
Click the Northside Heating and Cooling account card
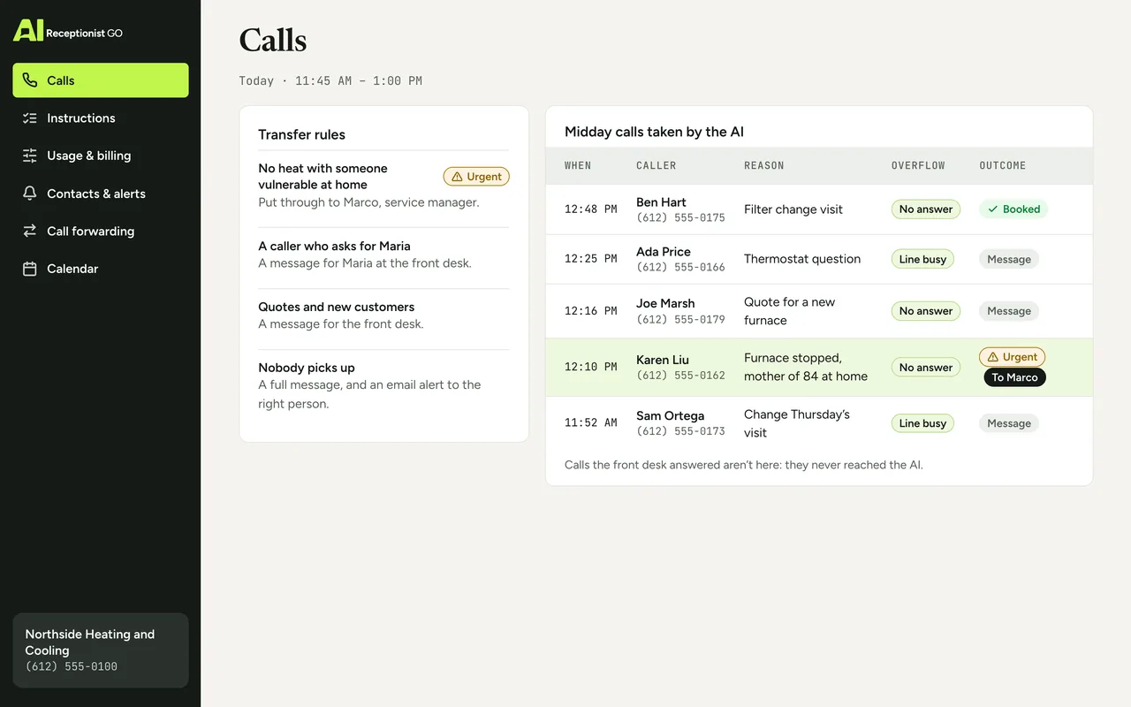click(x=101, y=650)
